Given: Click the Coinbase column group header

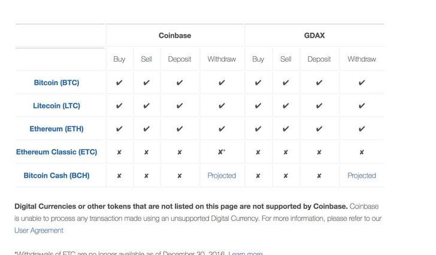Looking at the screenshot, I should click(x=175, y=35).
